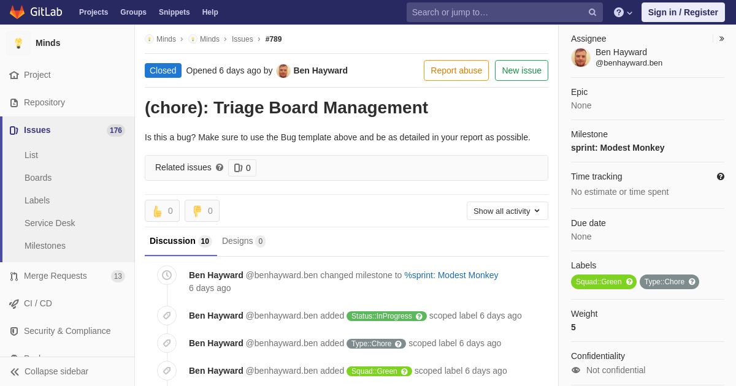Image resolution: width=736 pixels, height=386 pixels.
Task: Click the Report abuse button
Action: (x=456, y=70)
